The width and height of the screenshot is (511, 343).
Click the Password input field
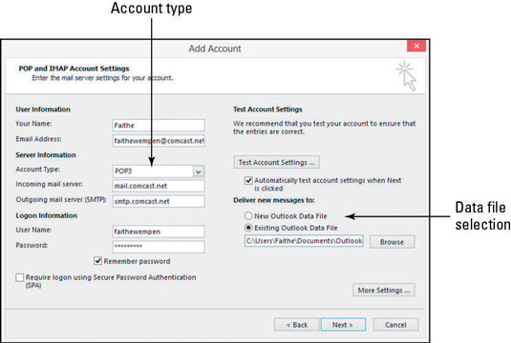click(159, 247)
